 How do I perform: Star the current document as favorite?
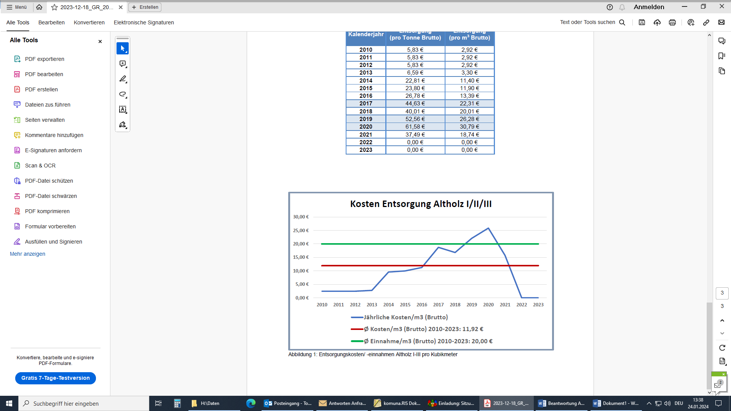click(54, 7)
